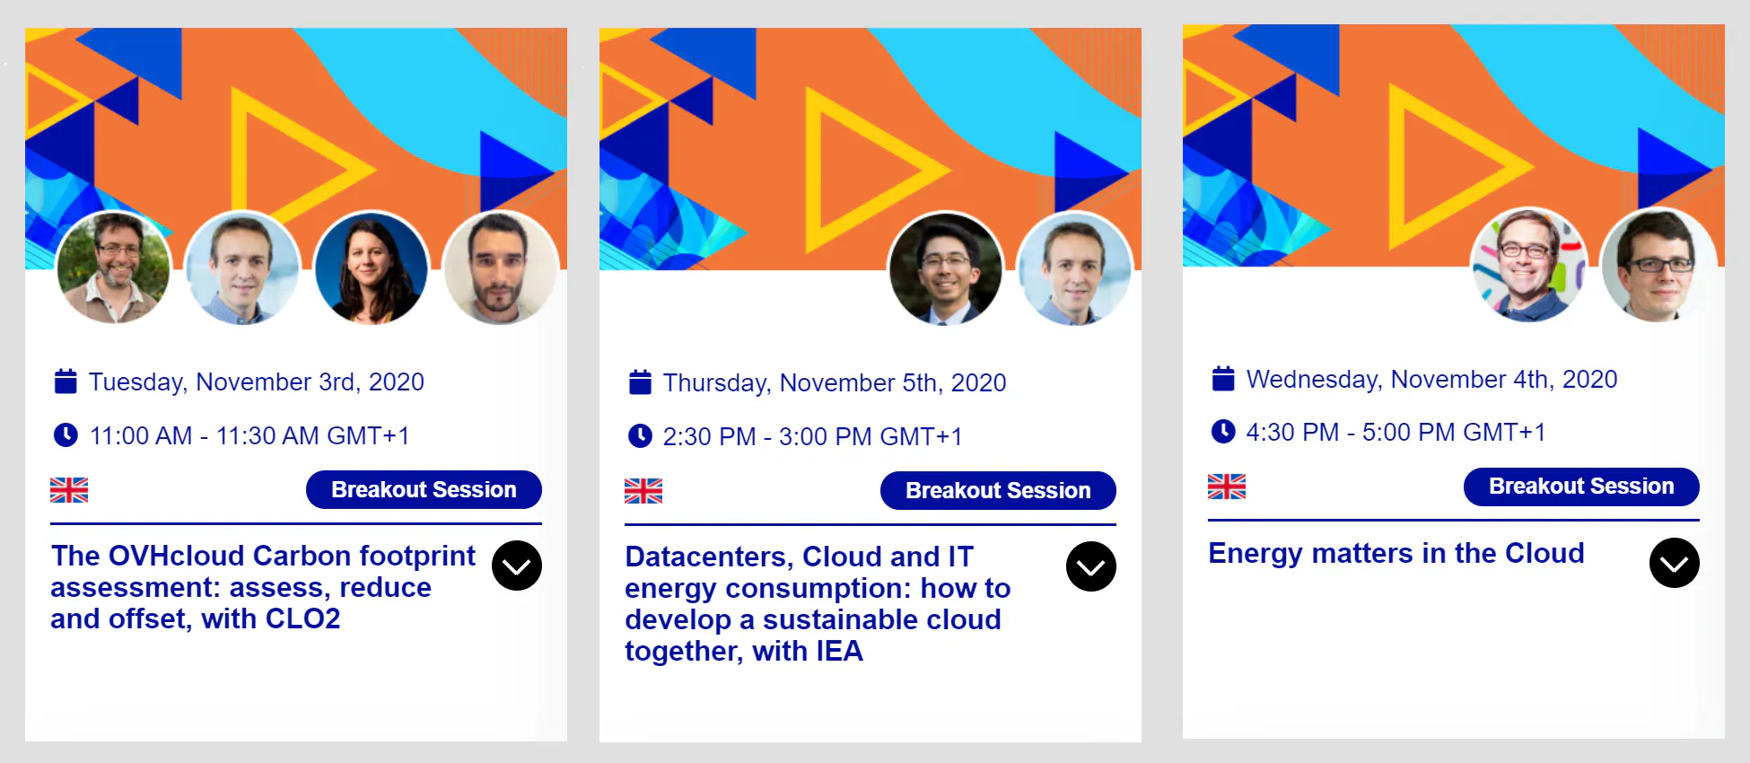
Task: Click the UK flag on the Carbon footprint card
Action: tap(69, 490)
